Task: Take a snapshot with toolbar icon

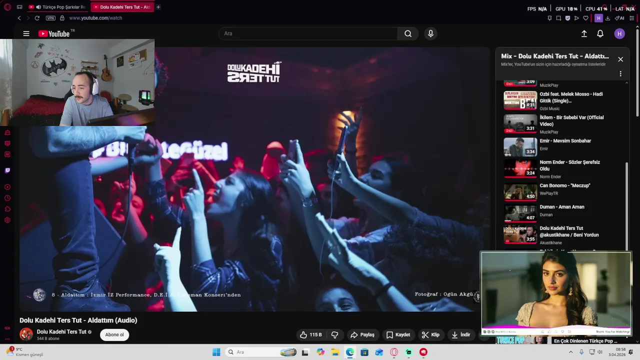Action: coord(558,18)
